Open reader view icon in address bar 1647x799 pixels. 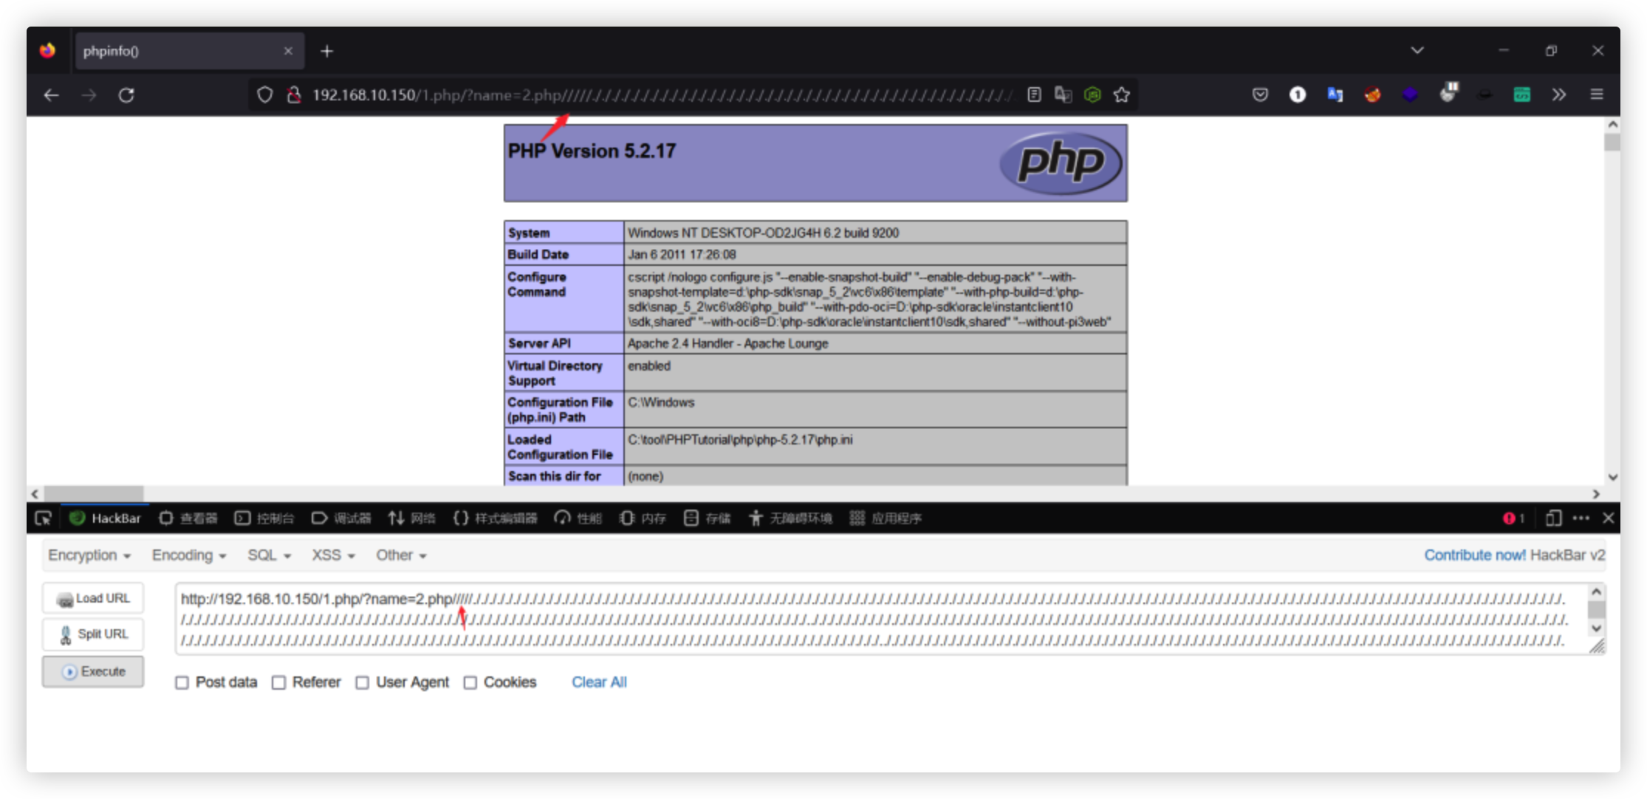(x=1034, y=95)
